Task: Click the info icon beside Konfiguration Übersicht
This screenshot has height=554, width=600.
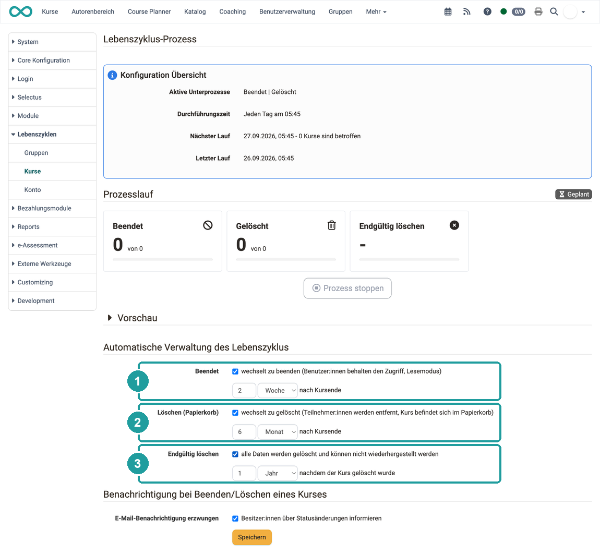Action: click(x=112, y=75)
